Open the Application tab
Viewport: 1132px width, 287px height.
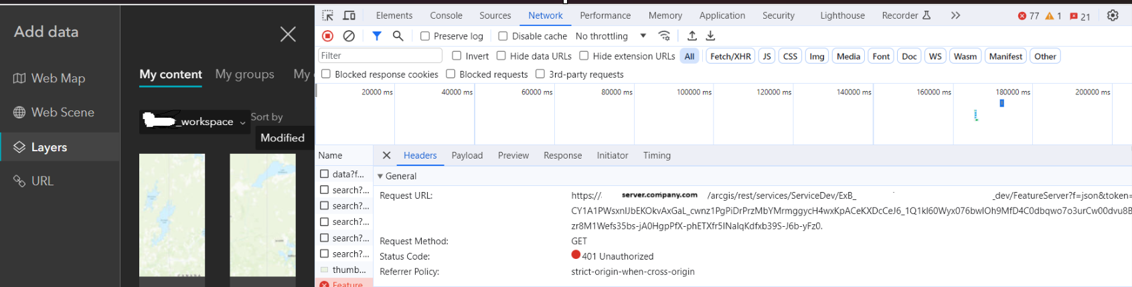click(x=722, y=15)
